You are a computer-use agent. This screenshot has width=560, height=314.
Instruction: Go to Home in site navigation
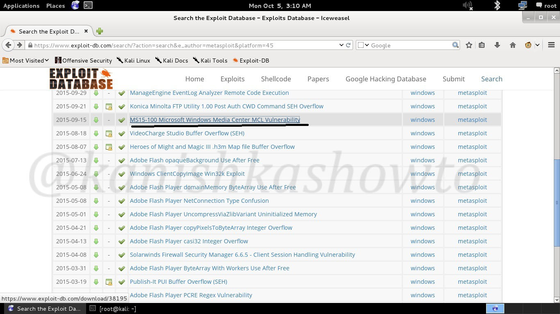click(x=194, y=79)
